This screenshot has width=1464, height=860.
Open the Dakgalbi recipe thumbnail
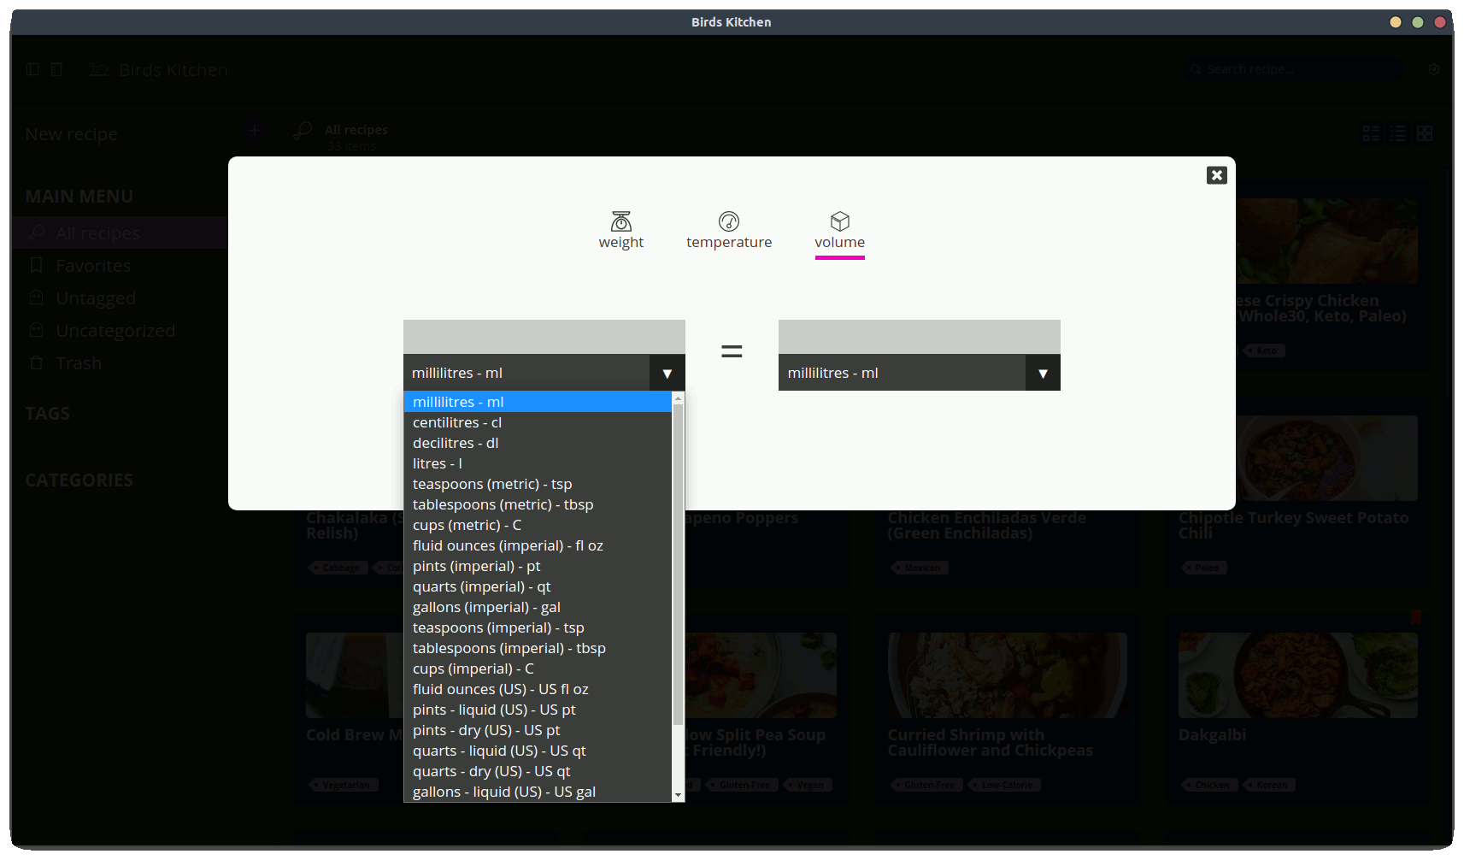pyautogui.click(x=1297, y=674)
